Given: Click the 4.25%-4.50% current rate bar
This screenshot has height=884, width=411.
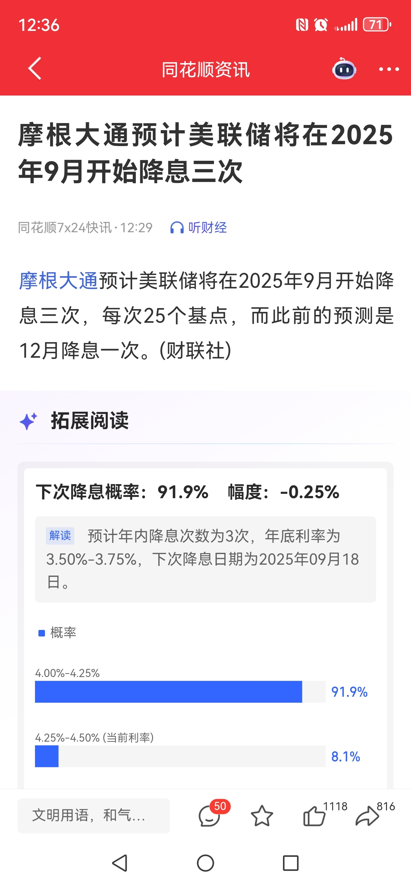Looking at the screenshot, I should 180,756.
